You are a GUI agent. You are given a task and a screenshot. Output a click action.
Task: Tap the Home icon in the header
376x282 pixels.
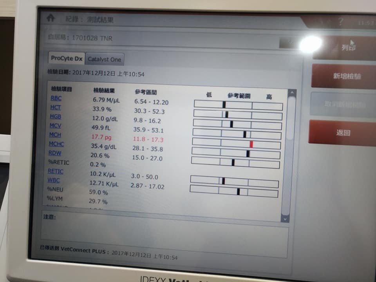[50, 18]
